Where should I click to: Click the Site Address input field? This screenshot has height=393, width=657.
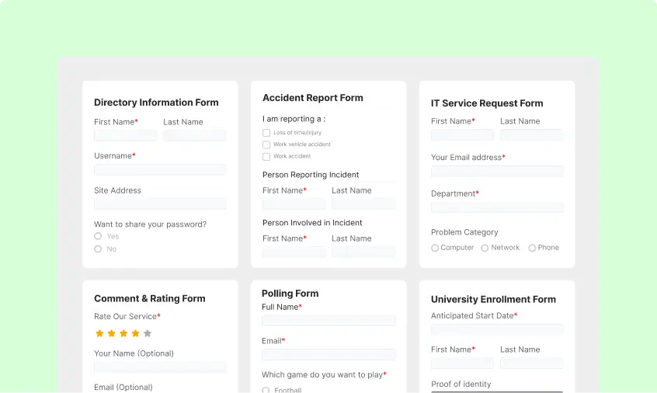click(160, 203)
